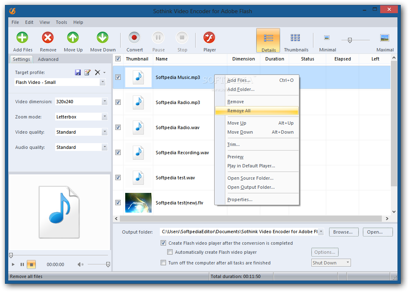
Task: Choose Open Output Folder... menu entry
Action: 257,187
